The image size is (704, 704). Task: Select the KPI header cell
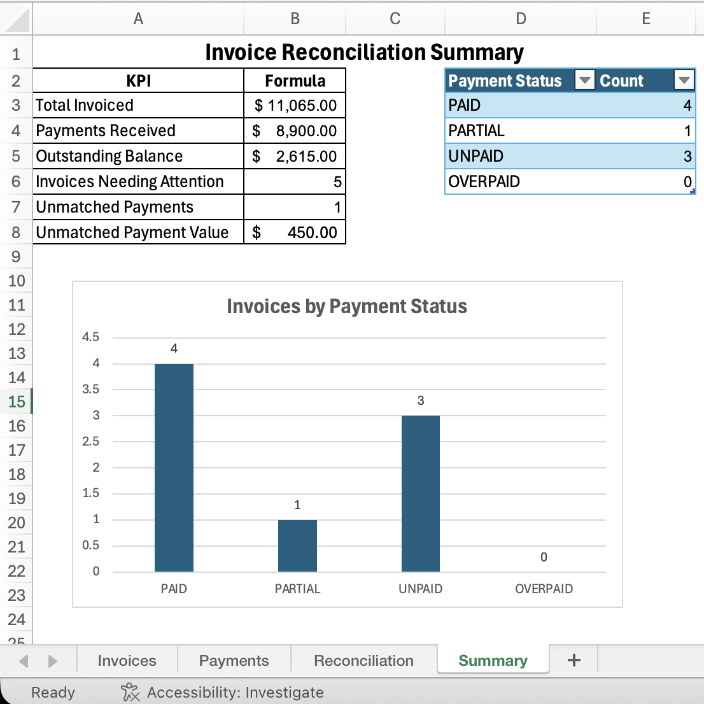[138, 81]
